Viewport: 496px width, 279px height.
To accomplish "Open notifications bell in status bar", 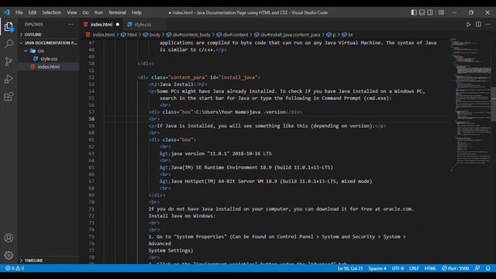I will pyautogui.click(x=488, y=268).
